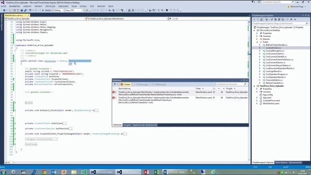The height and width of the screenshot is (175, 311).
Task: Switch to Klassenansicht tab
Action: [x=295, y=162]
